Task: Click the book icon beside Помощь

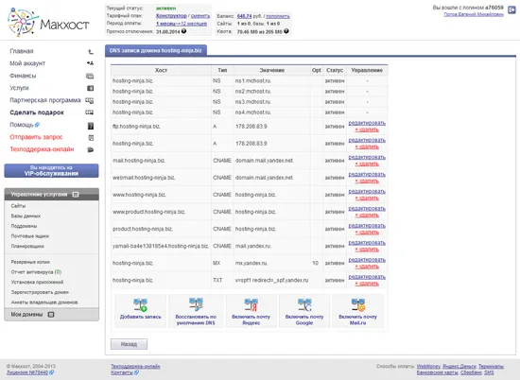Action: coord(91,126)
